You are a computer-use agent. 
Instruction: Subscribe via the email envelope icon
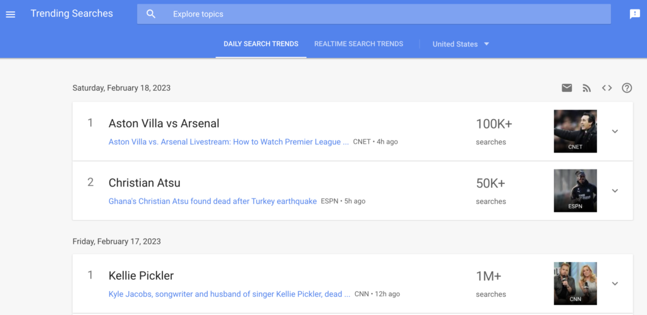pos(567,88)
